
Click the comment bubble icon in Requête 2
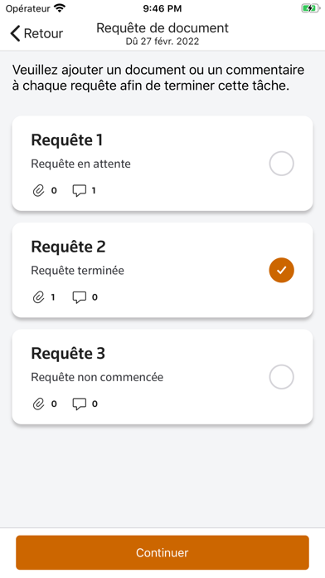(x=79, y=297)
